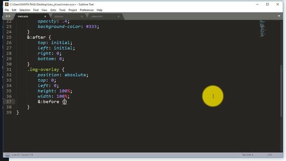
Task: Close the index.html tab
Action: click(x=118, y=17)
